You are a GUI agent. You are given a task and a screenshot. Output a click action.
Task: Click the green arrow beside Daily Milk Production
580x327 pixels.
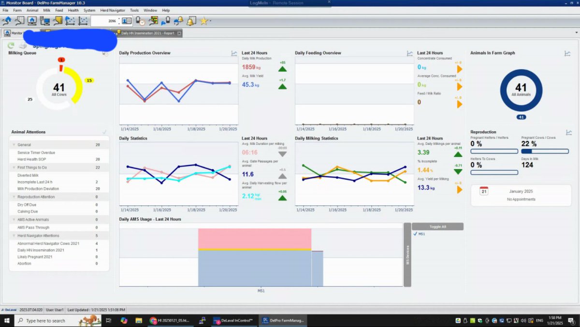point(282,69)
